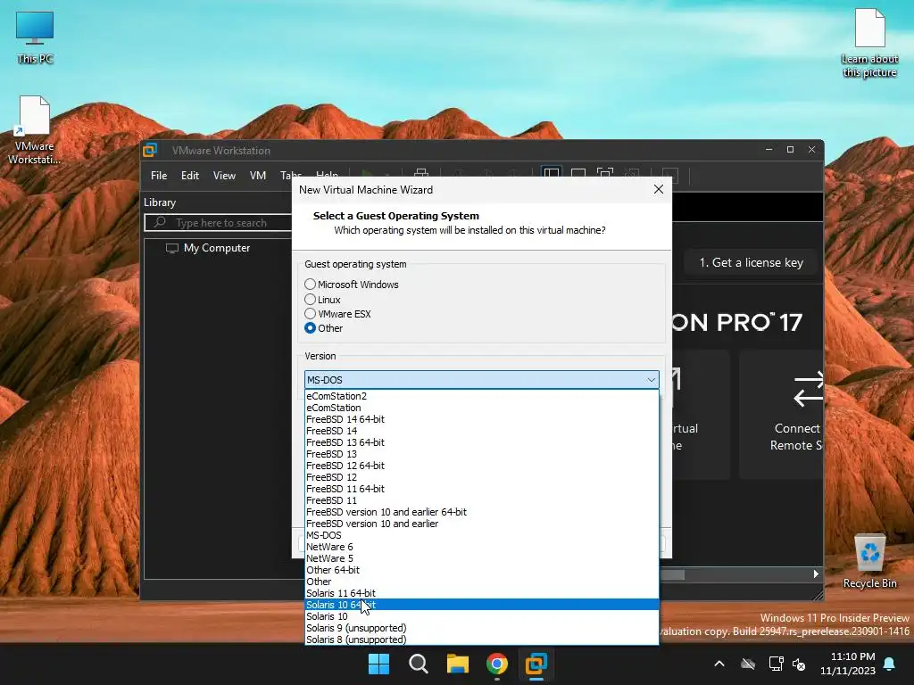Choose Other 64-bit in version list
914x685 pixels.
click(x=481, y=570)
